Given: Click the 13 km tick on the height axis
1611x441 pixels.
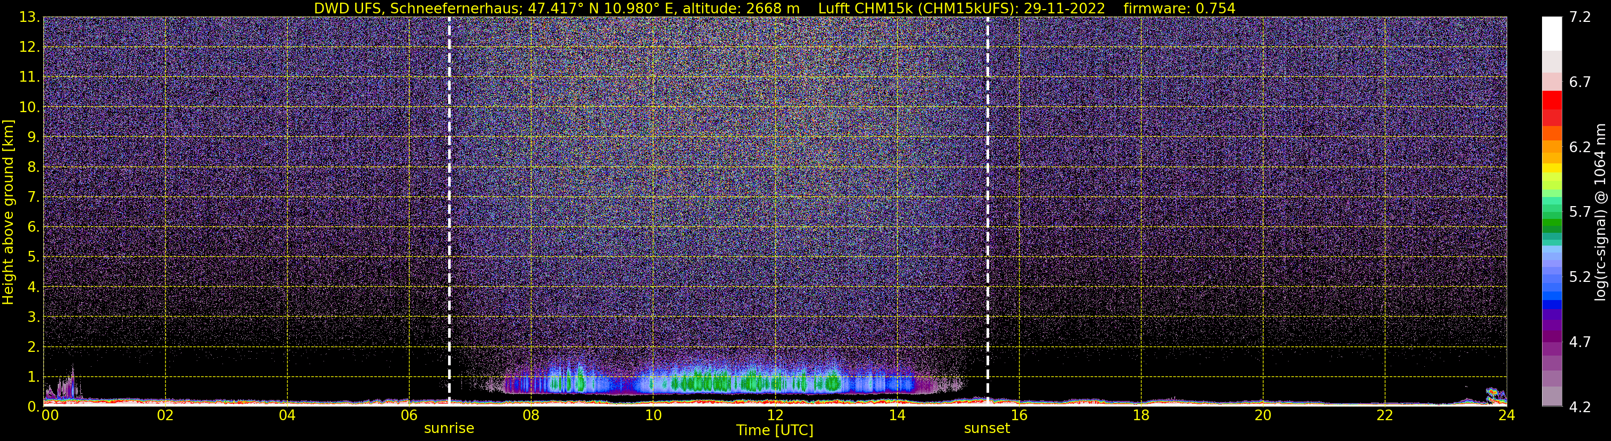Looking at the screenshot, I should pos(29,18).
